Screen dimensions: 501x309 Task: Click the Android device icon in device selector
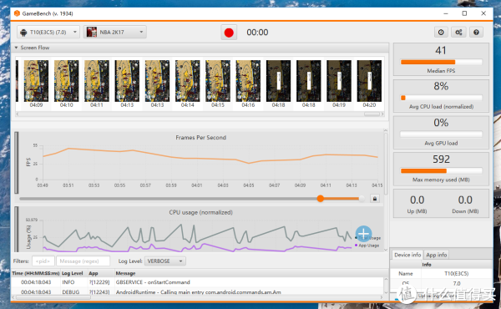[23, 33]
